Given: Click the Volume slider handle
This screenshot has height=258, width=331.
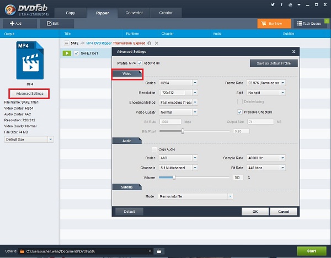Looking at the screenshot, I should pyautogui.click(x=174, y=178).
